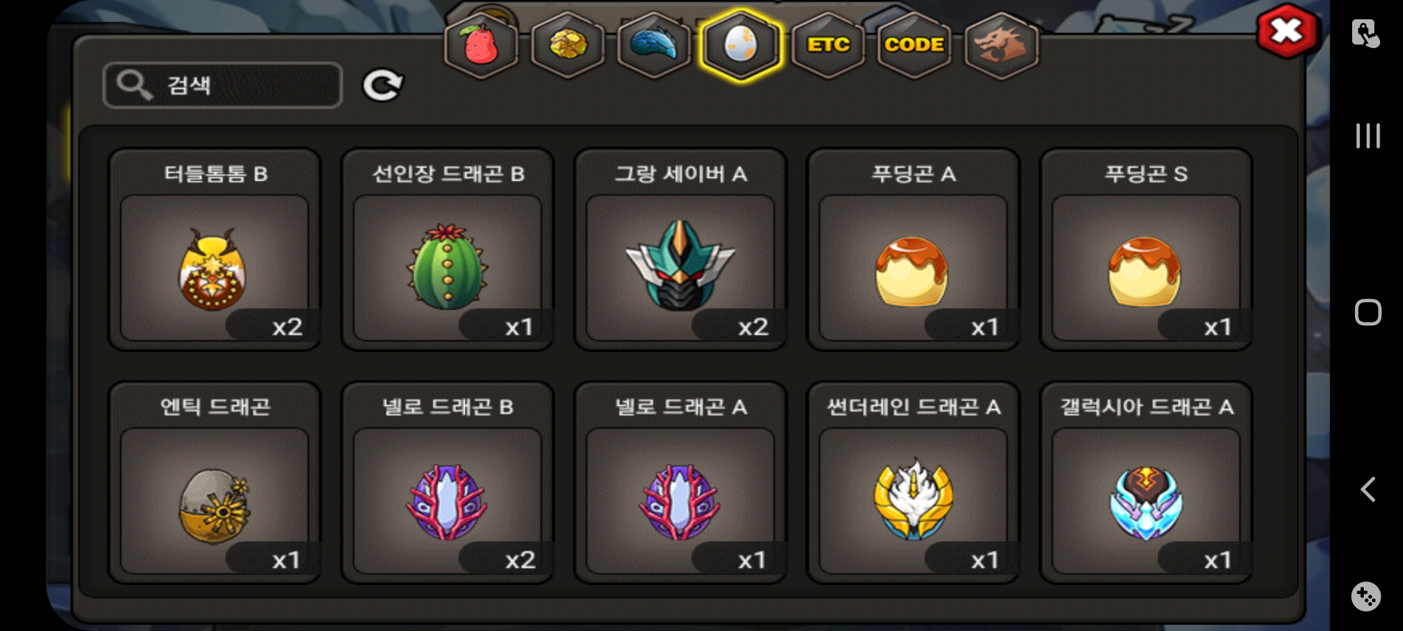Switch to the gold nugget tab
Viewport: 1403px width, 631px height.
[x=568, y=45]
